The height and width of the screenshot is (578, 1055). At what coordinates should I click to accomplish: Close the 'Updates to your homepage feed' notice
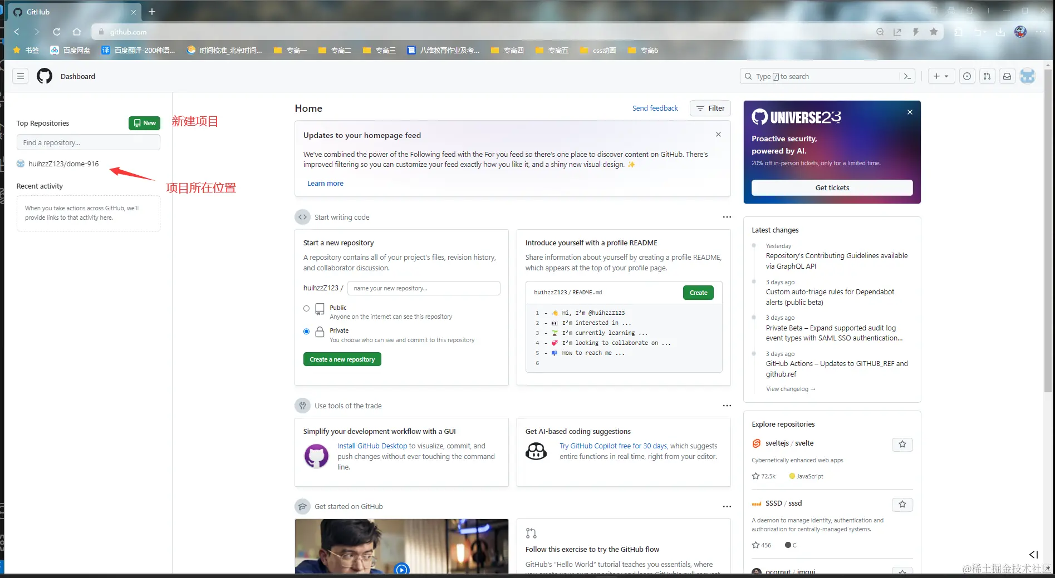point(718,134)
